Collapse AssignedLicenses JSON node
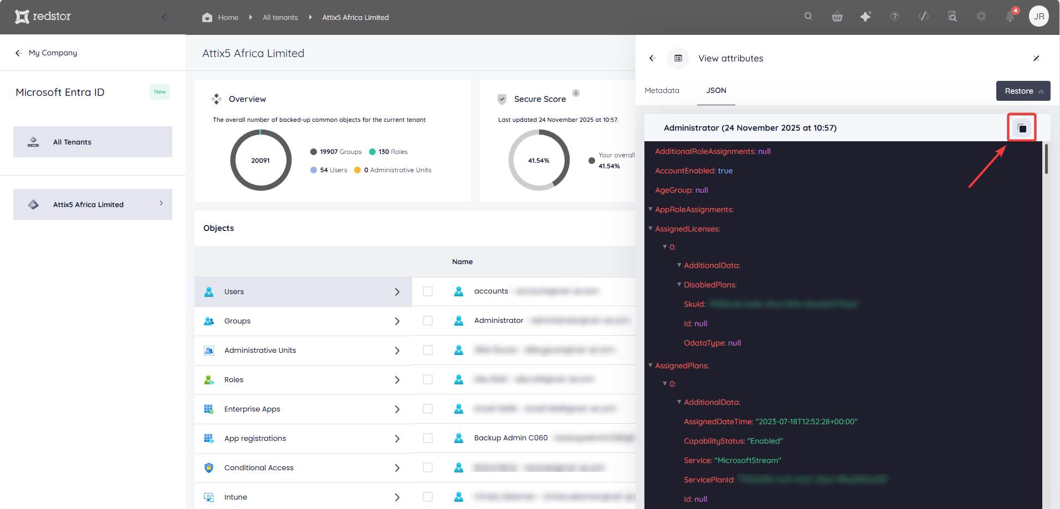Screen dimensions: 1060x509 [x=651, y=228]
